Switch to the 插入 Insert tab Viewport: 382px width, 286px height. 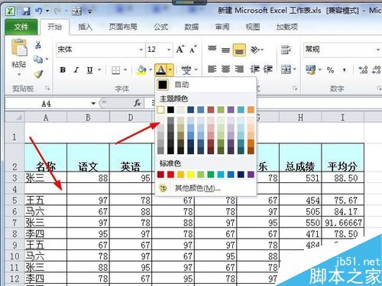tap(85, 27)
